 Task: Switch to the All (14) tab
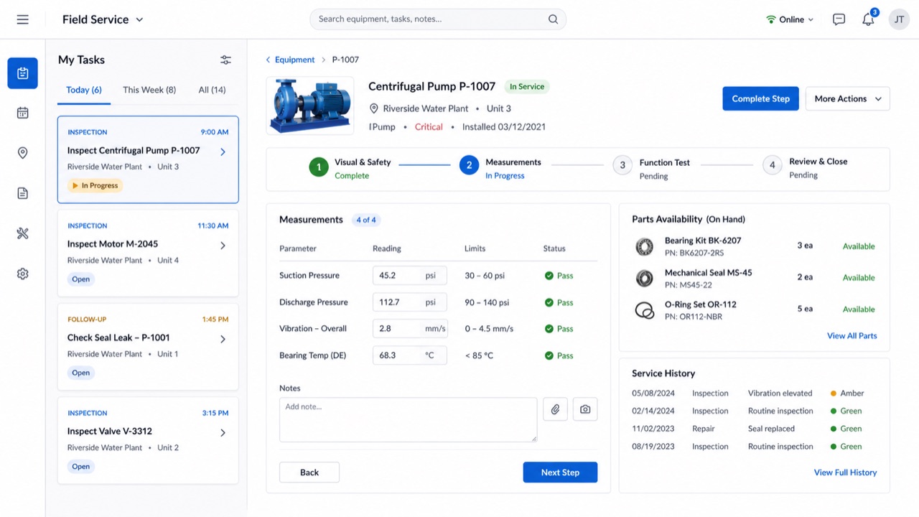click(212, 90)
